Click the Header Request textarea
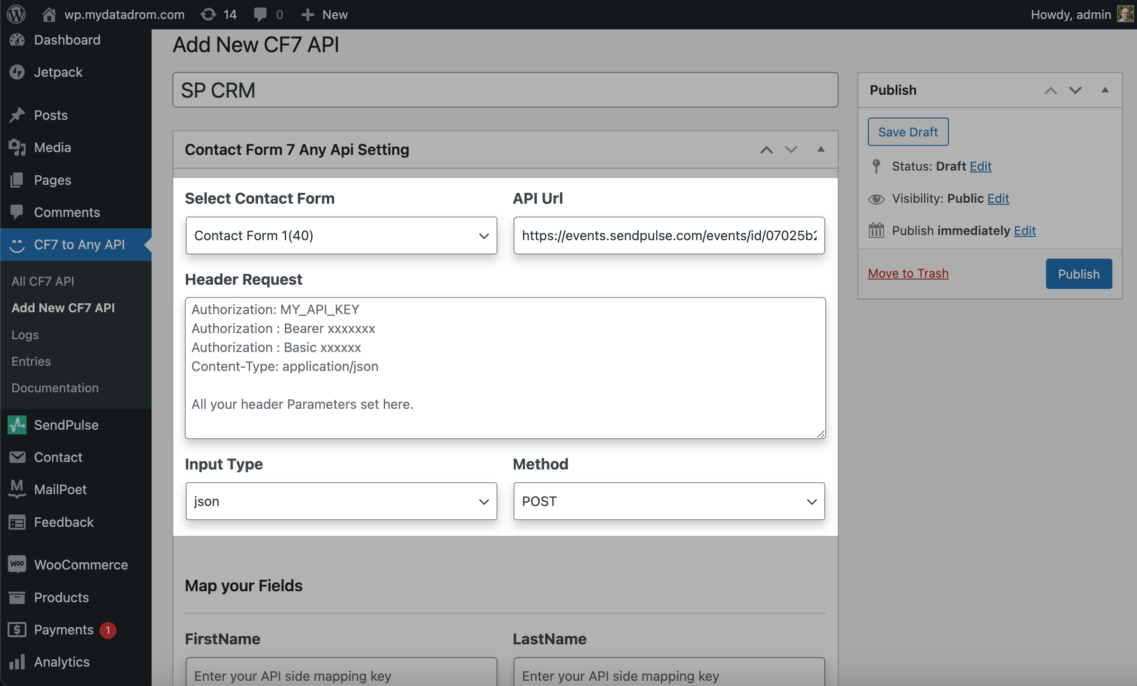 tap(505, 368)
